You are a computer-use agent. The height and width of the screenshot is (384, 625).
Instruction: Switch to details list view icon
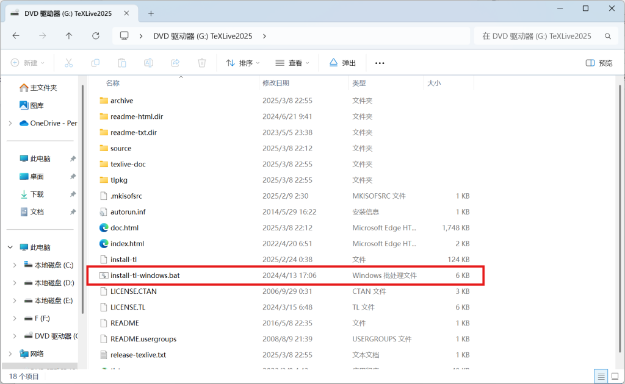tap(601, 376)
